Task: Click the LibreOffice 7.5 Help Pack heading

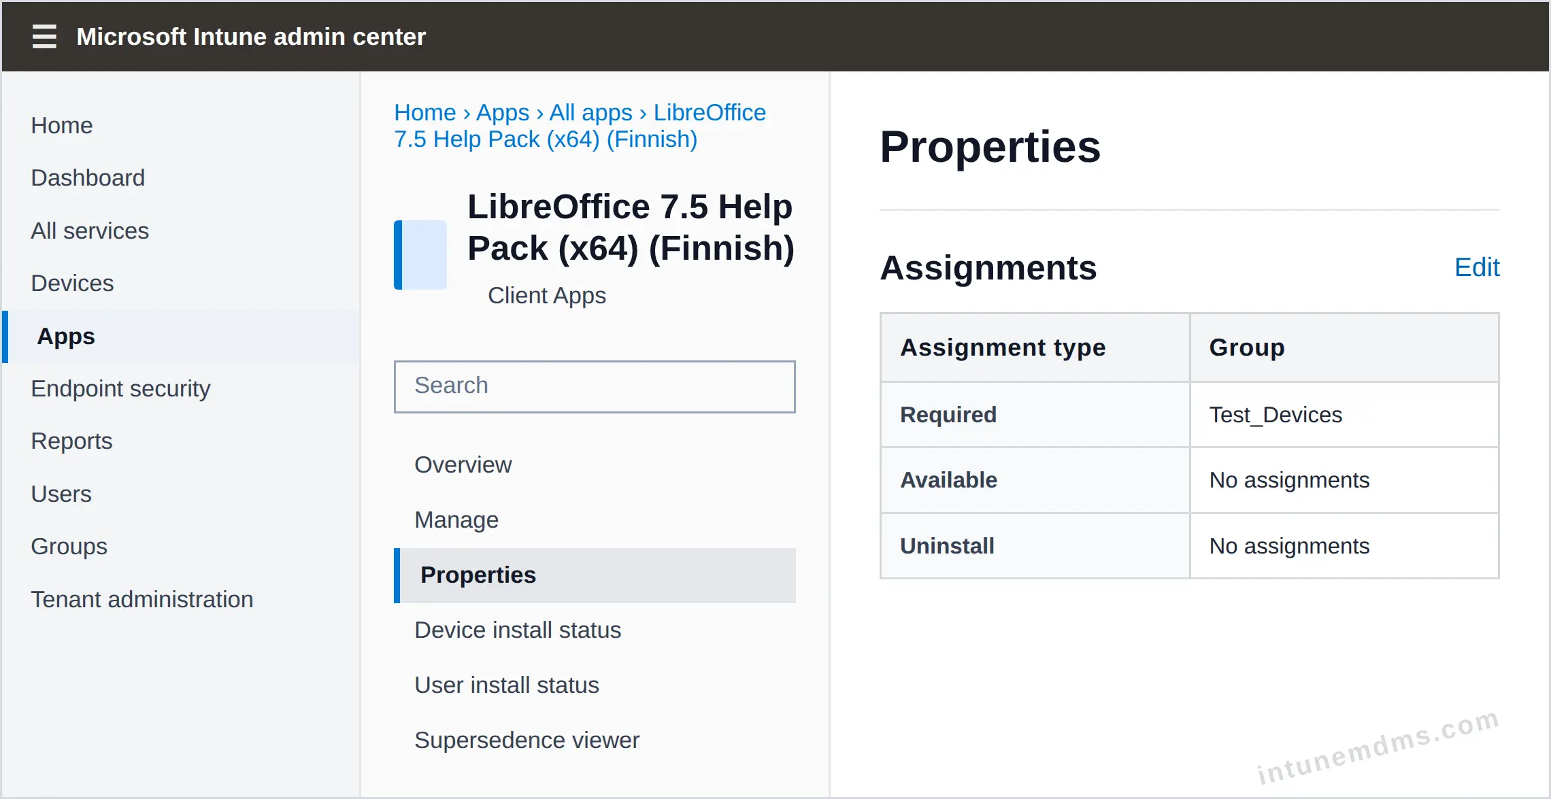Action: coord(631,227)
